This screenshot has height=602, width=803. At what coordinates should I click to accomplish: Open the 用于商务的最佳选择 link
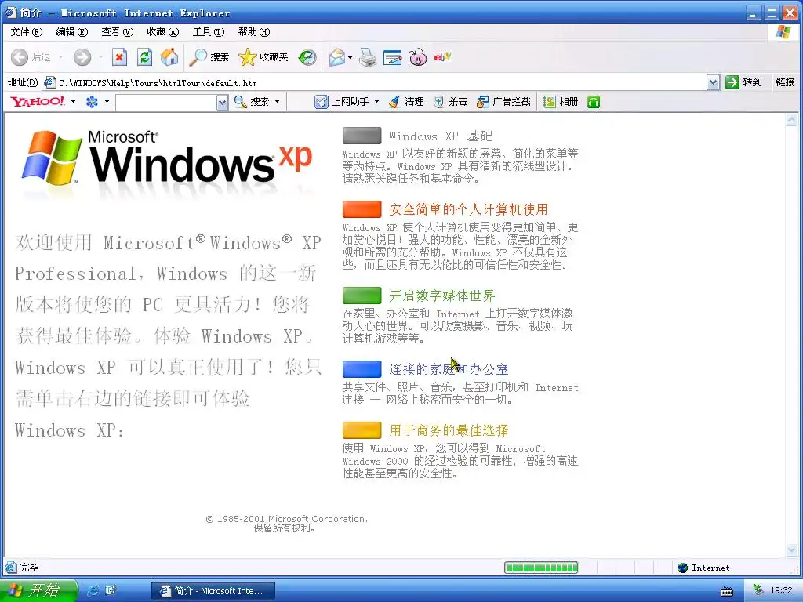point(448,430)
